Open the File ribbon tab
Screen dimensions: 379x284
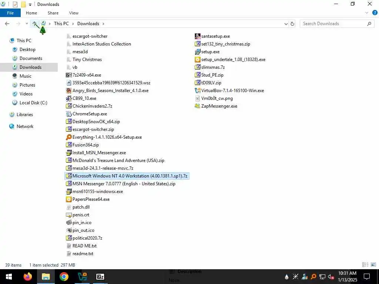click(x=10, y=13)
